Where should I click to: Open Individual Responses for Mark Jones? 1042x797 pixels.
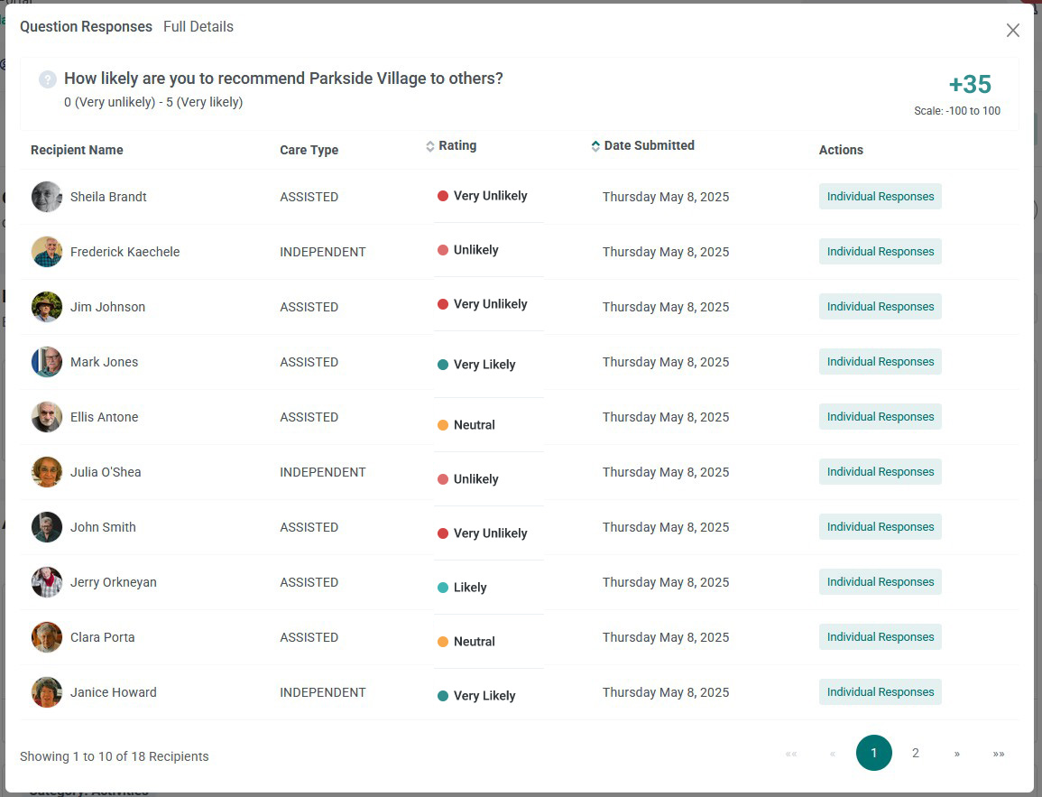[x=880, y=362]
